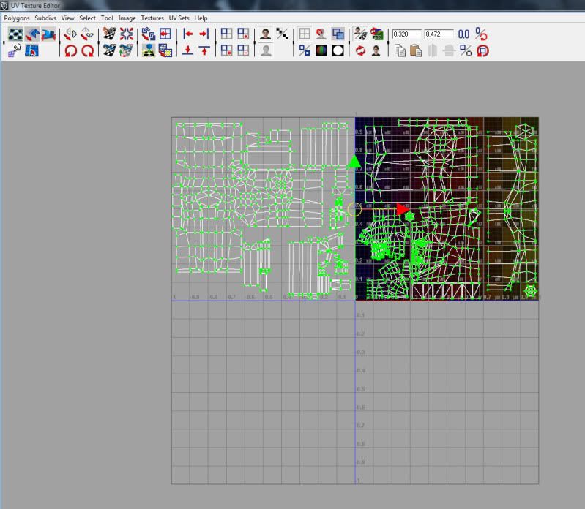Add selected UVs to isolate set
Viewport: 585px width, 509px height.
coord(243,34)
